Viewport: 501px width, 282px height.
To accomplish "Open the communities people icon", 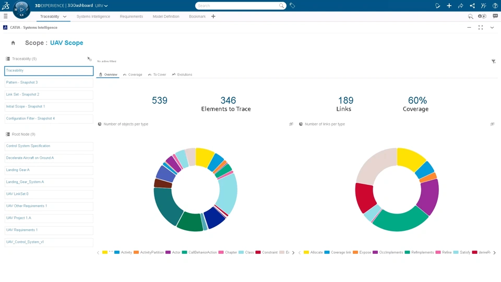I will [483, 5].
